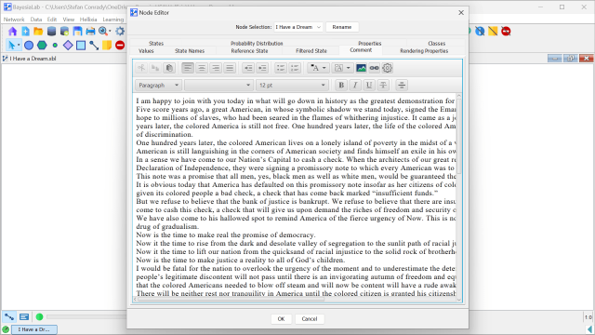Switch to the States tab
This screenshot has width=595, height=335.
pos(156,44)
